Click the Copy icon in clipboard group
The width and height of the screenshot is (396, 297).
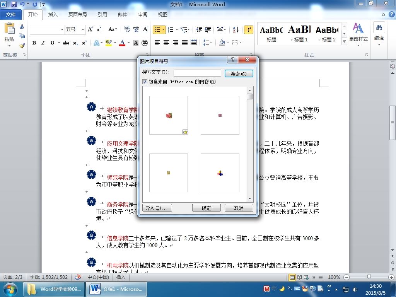[x=22, y=36]
